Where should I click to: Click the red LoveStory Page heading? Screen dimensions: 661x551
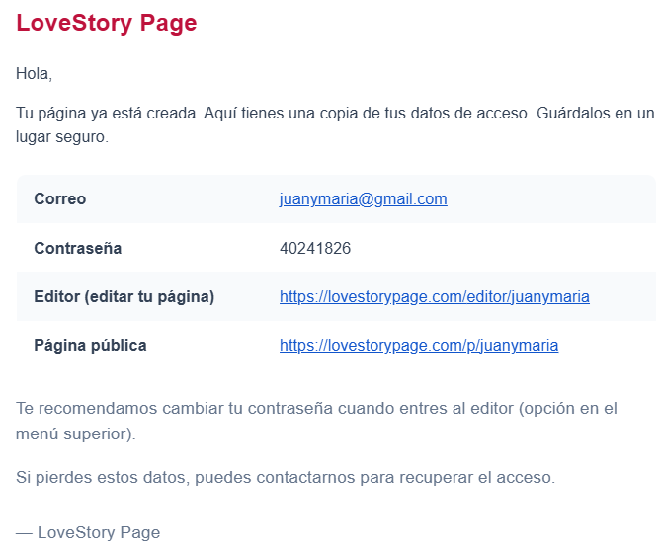tap(107, 24)
